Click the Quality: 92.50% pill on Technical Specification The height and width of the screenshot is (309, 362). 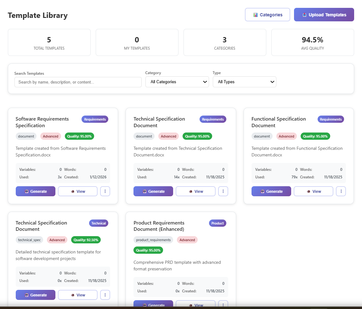tap(86, 240)
